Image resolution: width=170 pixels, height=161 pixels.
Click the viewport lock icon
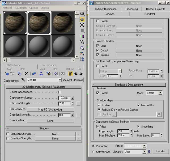coord(149,151)
